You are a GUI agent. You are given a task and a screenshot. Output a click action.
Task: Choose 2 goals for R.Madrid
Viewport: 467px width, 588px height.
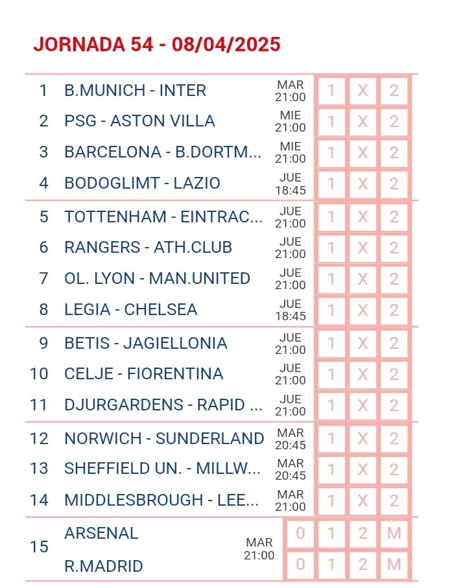pos(363,565)
